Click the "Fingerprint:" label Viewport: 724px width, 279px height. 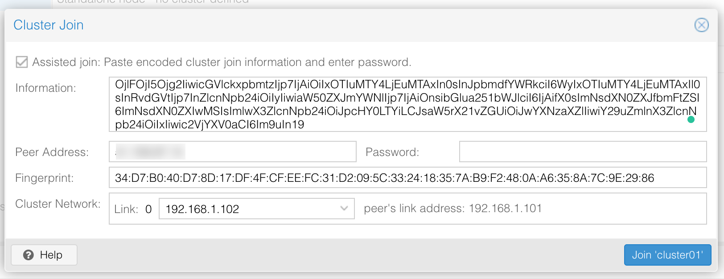point(44,178)
